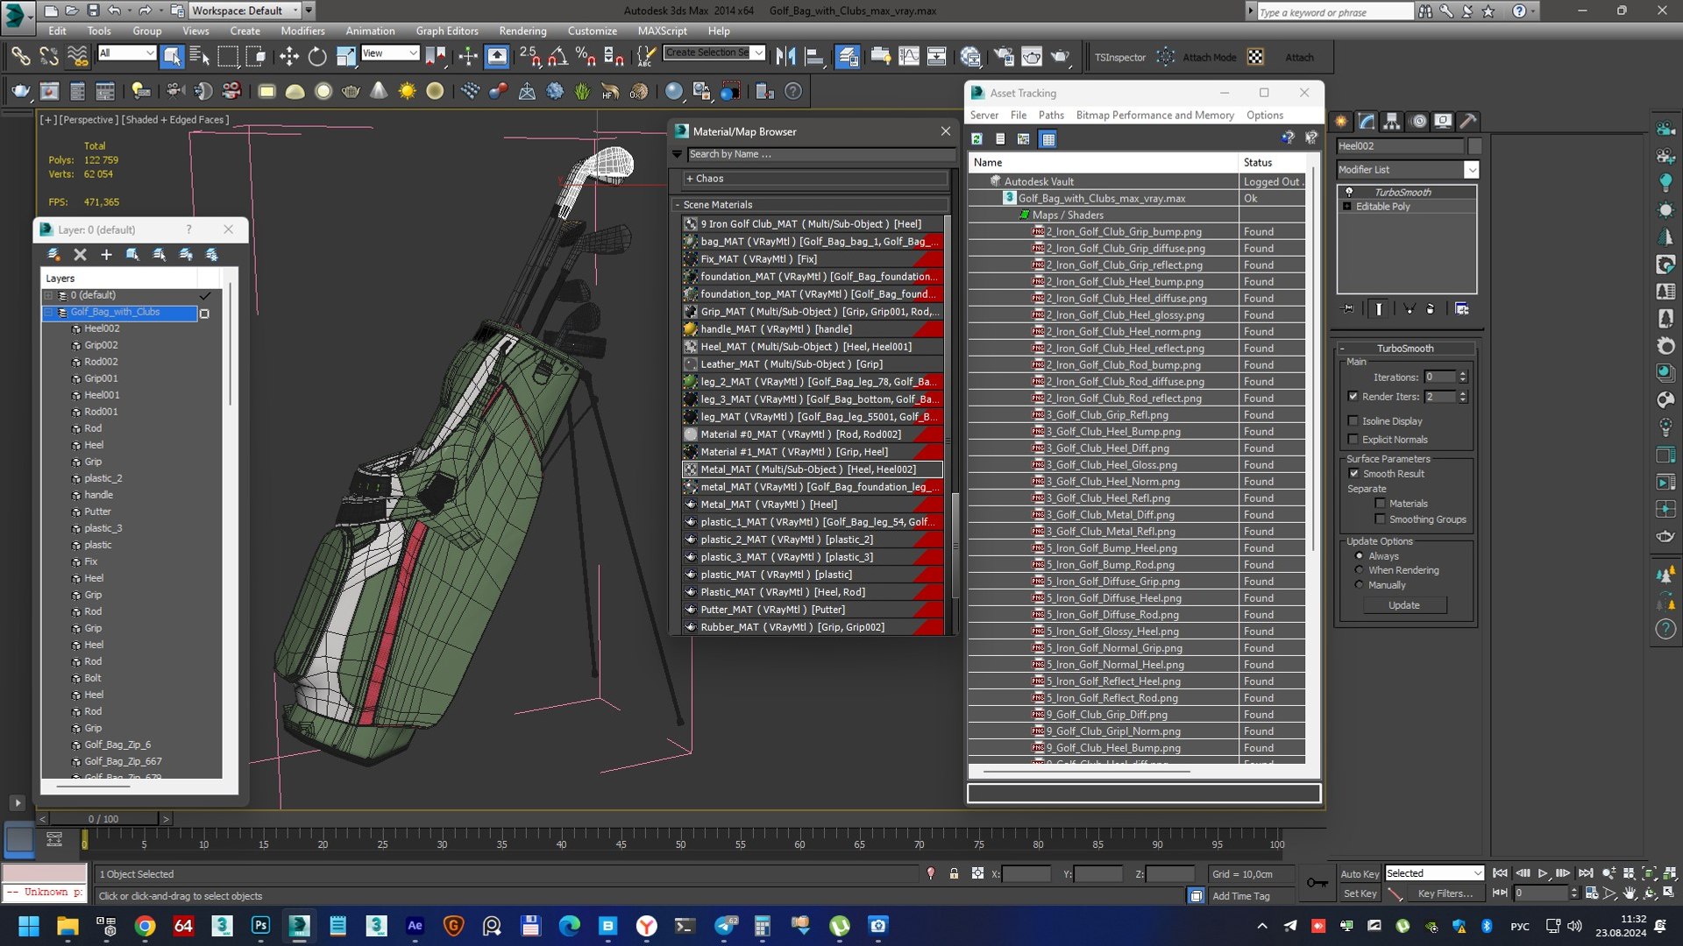
Task: Toggle Angle Snap in main toolbar
Action: click(x=557, y=57)
